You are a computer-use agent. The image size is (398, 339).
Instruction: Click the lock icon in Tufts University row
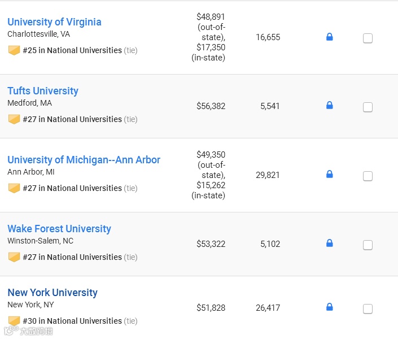pos(330,106)
